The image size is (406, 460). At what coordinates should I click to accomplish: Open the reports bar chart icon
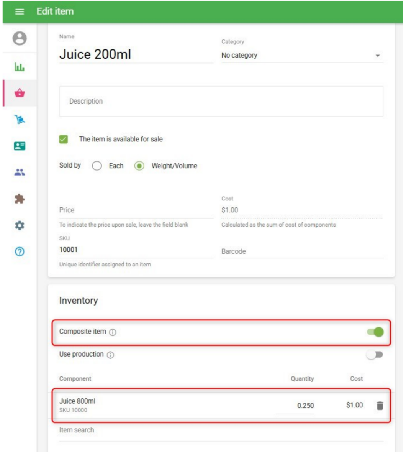click(20, 67)
